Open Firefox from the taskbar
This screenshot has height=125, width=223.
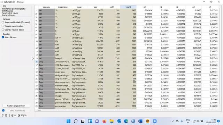(105, 121)
